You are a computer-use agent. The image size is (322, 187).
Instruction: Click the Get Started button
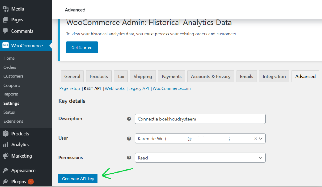82,47
